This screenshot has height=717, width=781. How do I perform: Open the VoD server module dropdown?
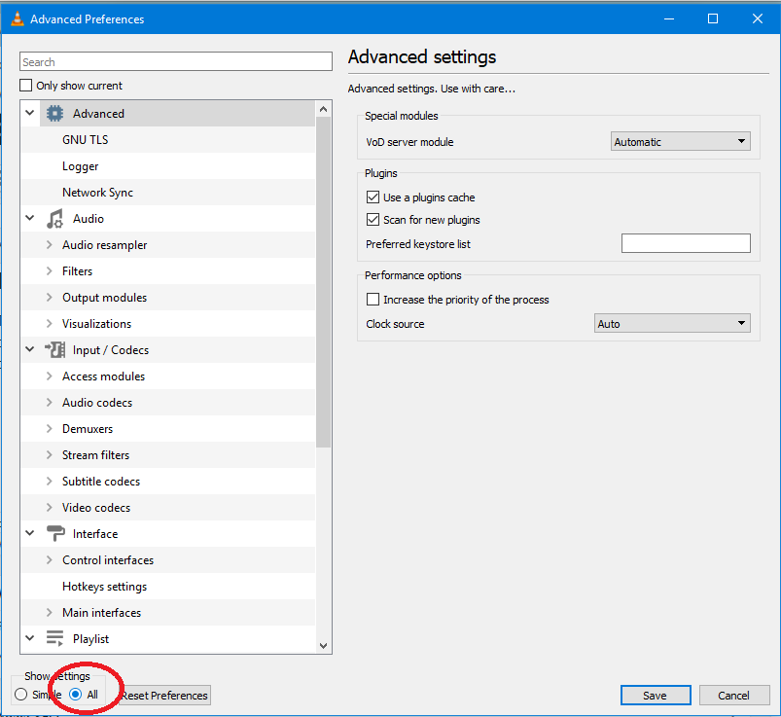coord(681,141)
